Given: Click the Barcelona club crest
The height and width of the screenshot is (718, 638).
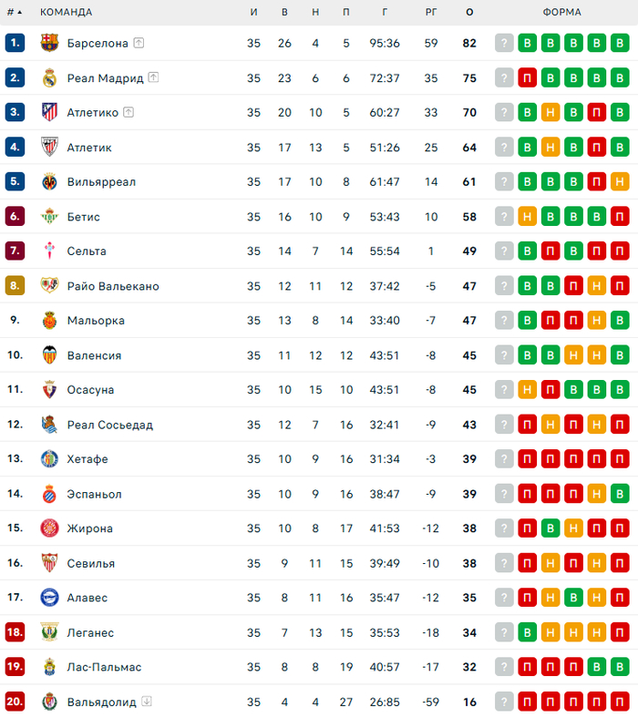Looking at the screenshot, I should click(49, 43).
